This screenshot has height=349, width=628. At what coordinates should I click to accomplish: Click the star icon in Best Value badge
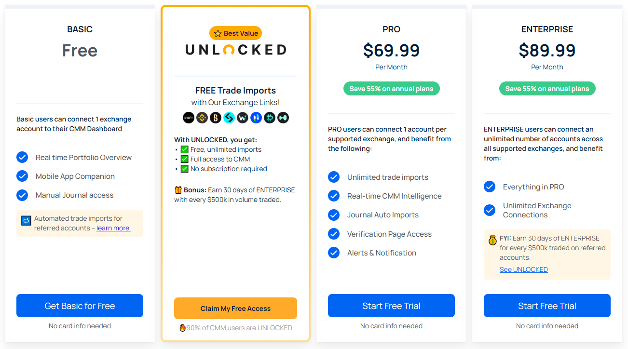[218, 34]
